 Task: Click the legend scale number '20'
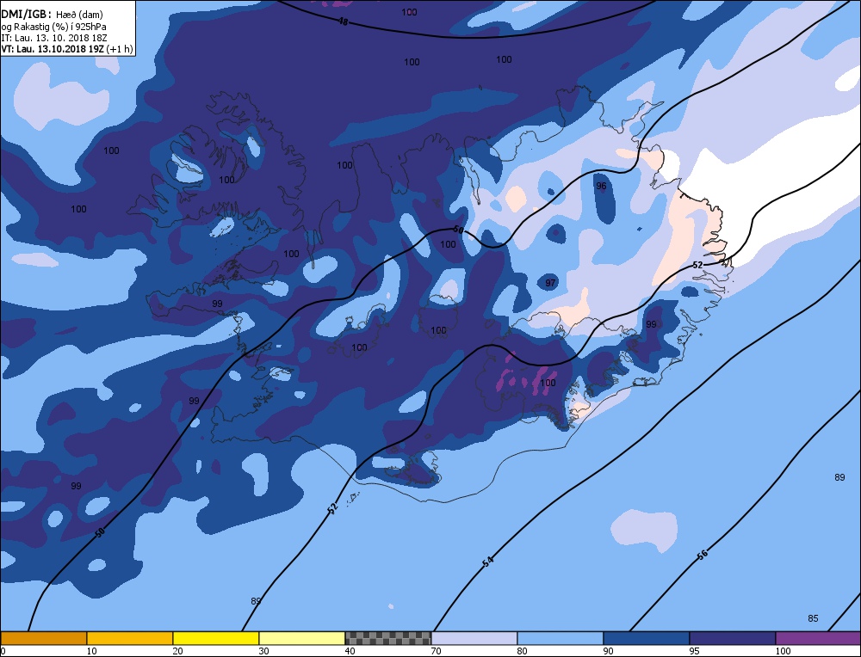(x=178, y=651)
